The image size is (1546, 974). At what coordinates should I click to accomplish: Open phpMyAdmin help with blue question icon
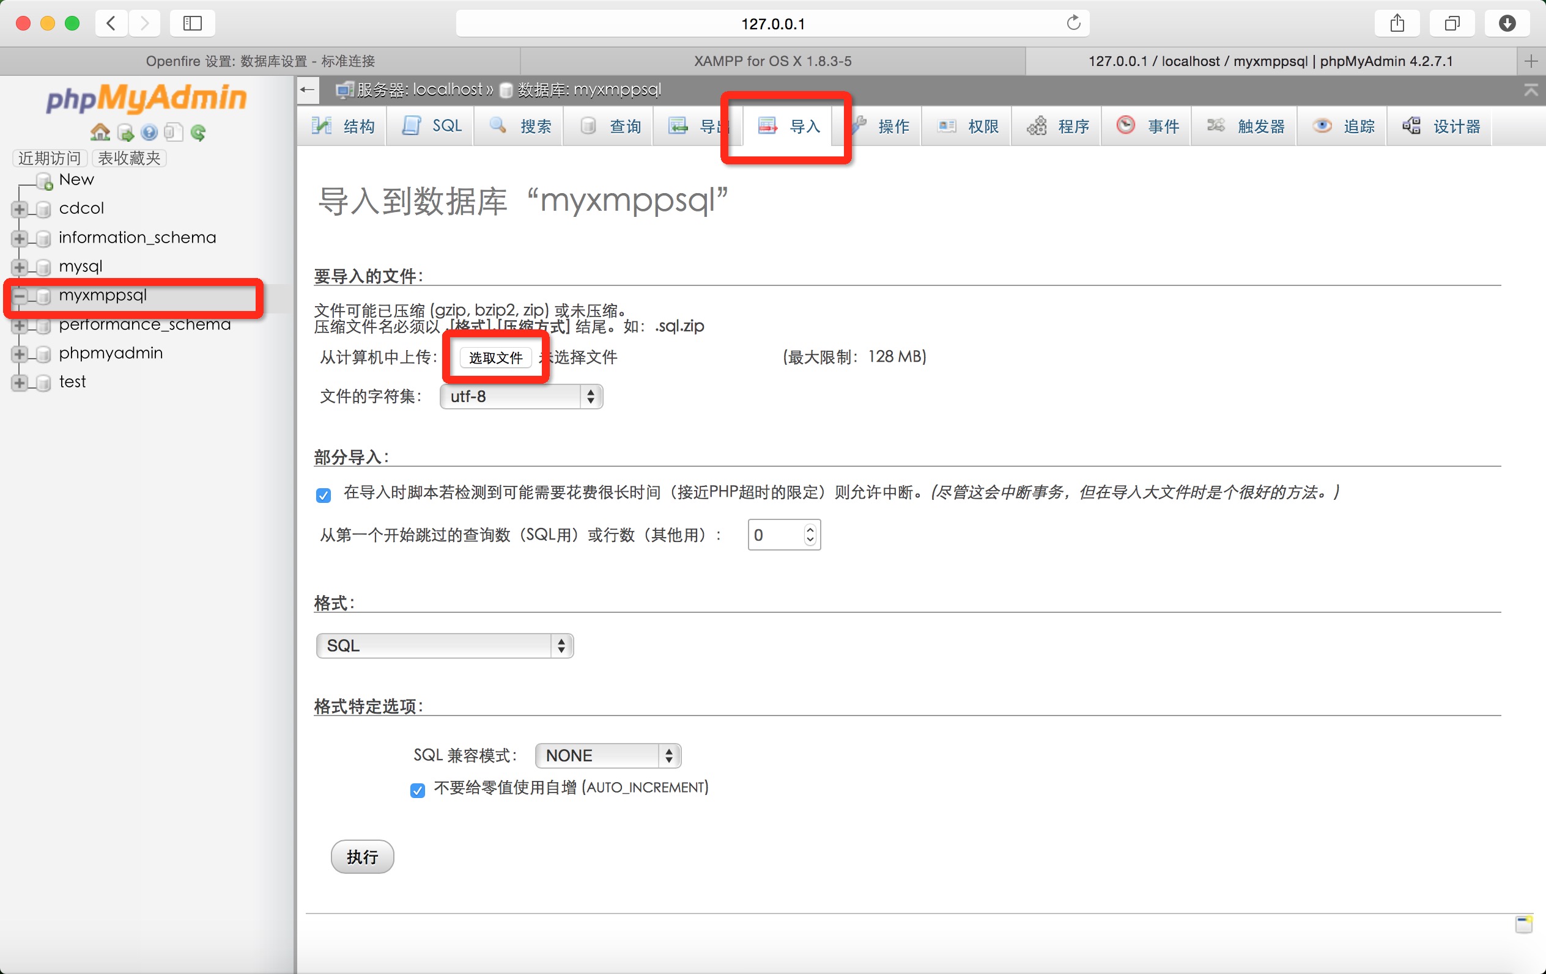coord(150,132)
